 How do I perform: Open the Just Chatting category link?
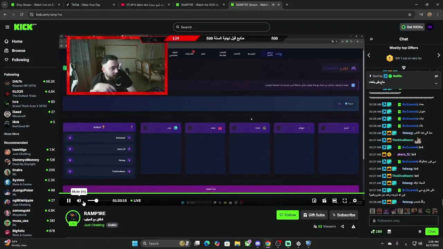94,225
